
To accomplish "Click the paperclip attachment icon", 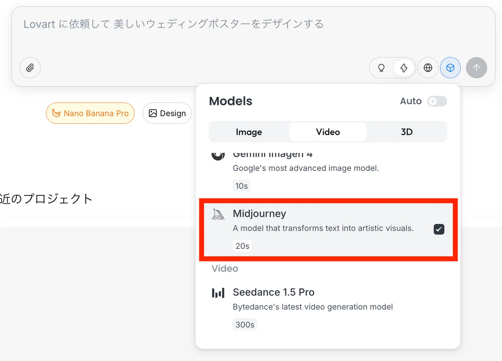I will point(30,68).
